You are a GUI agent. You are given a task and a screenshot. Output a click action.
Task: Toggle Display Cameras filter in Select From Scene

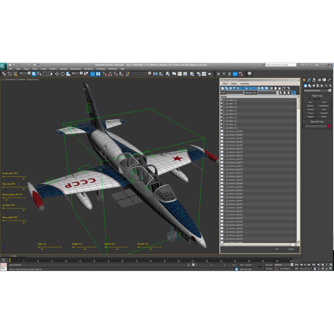[234, 88]
